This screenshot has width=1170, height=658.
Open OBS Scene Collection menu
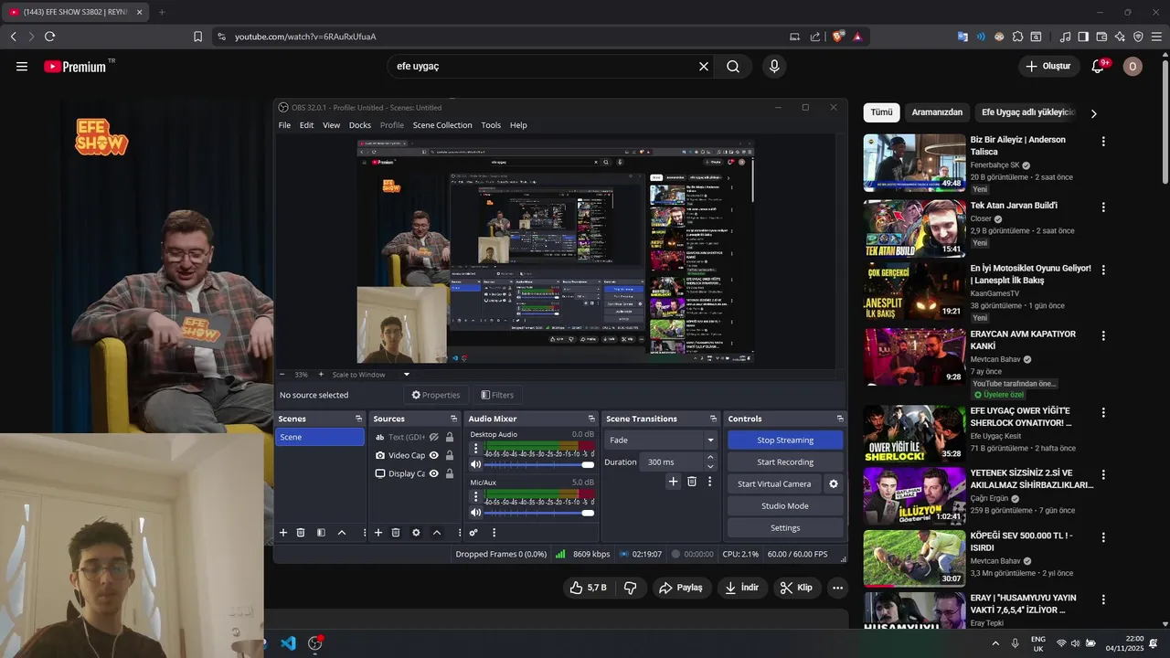point(442,125)
